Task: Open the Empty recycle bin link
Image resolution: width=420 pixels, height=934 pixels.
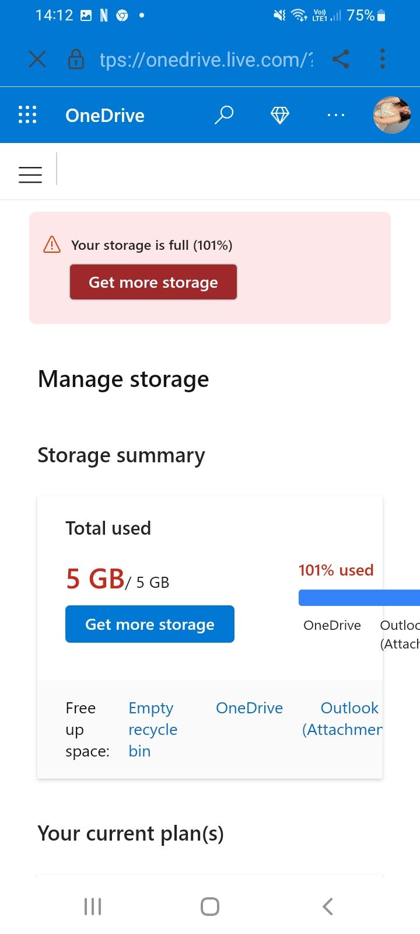Action: coord(152,729)
